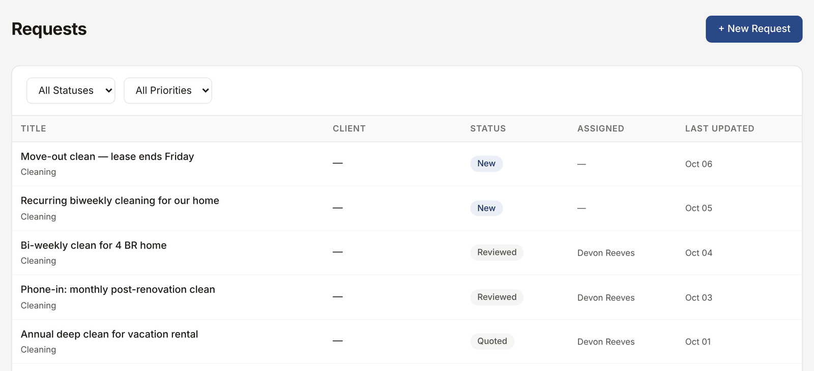The height and width of the screenshot is (371, 814).
Task: Open "Move-out clean — lease ends Friday" request
Action: [x=107, y=157]
